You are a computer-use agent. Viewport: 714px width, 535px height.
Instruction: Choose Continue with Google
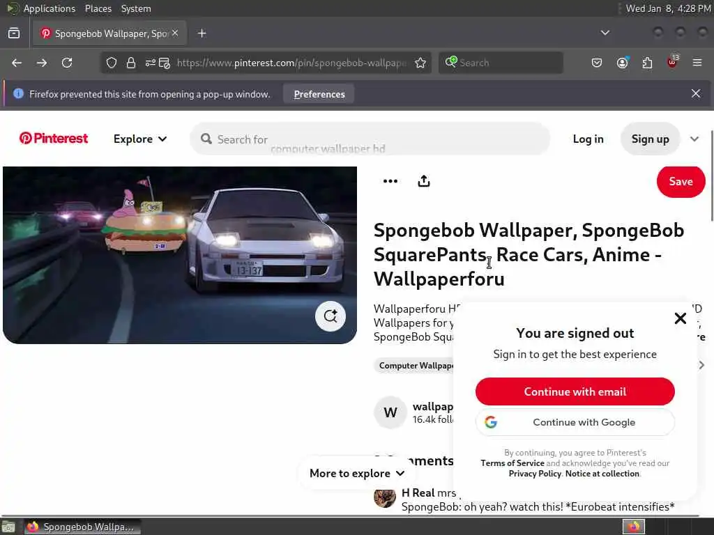pyautogui.click(x=575, y=422)
